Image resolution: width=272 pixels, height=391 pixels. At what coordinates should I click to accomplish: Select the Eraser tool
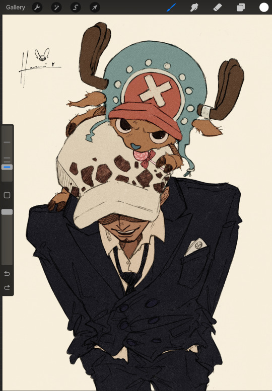click(218, 7)
